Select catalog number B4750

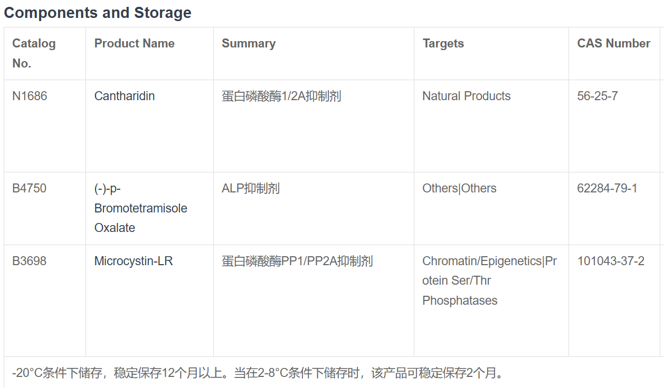pos(29,188)
